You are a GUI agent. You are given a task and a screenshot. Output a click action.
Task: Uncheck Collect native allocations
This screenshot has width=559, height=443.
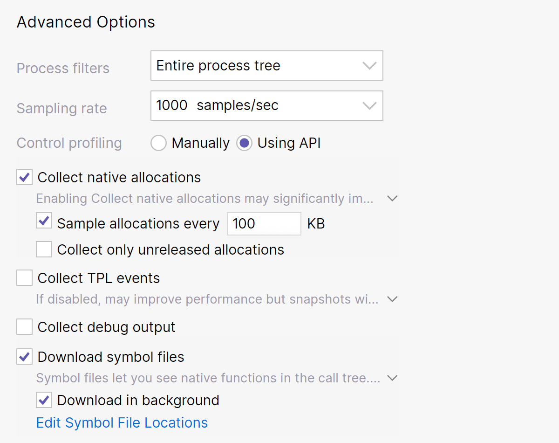click(25, 178)
